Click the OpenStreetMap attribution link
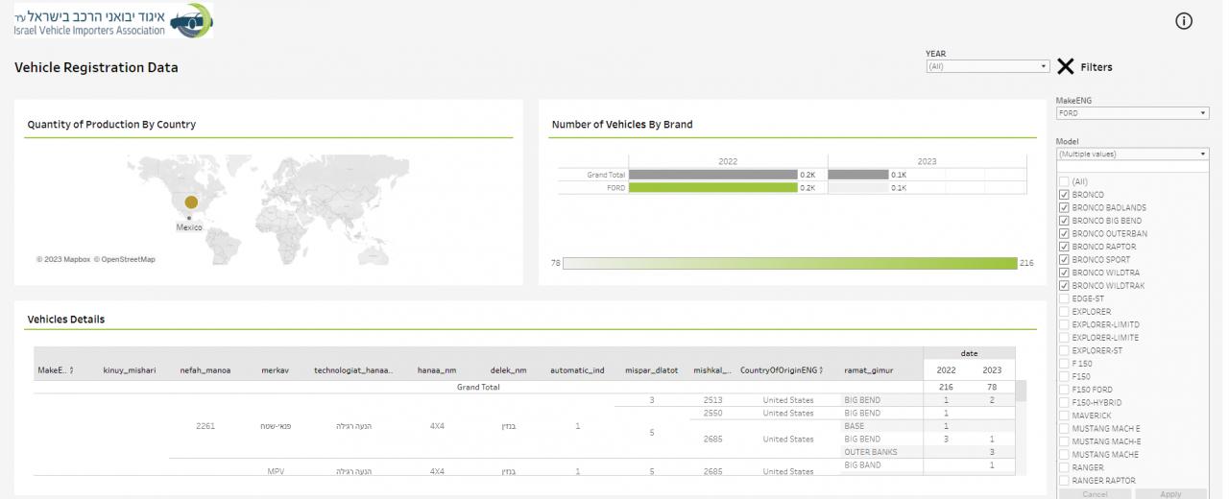 [x=127, y=259]
